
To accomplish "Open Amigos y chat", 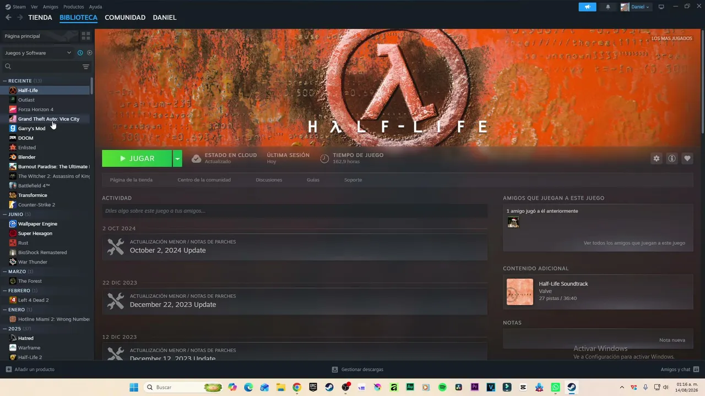I will point(680,370).
